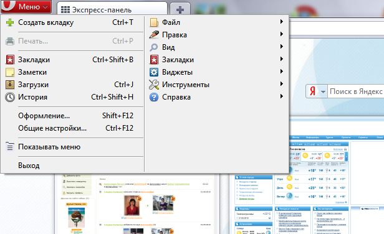Expand the right-column Закладки submenu arrow

tap(282, 59)
